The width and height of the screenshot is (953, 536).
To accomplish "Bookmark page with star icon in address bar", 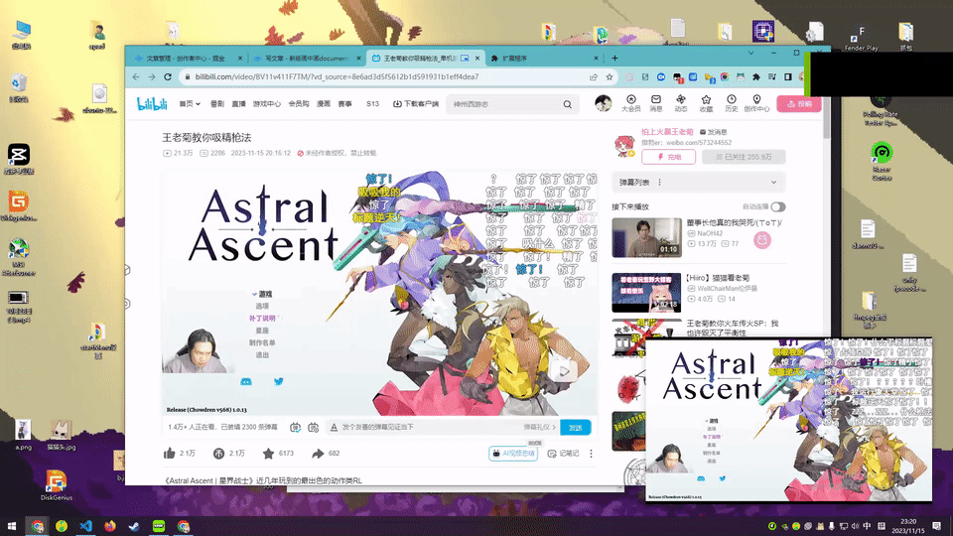I will pyautogui.click(x=609, y=77).
